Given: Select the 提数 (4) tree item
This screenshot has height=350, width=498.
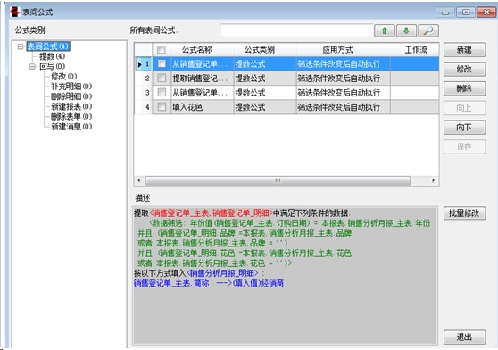Looking at the screenshot, I should (x=52, y=56).
